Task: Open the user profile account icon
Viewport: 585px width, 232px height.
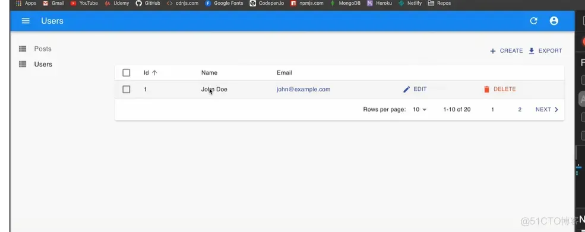Action: [554, 21]
